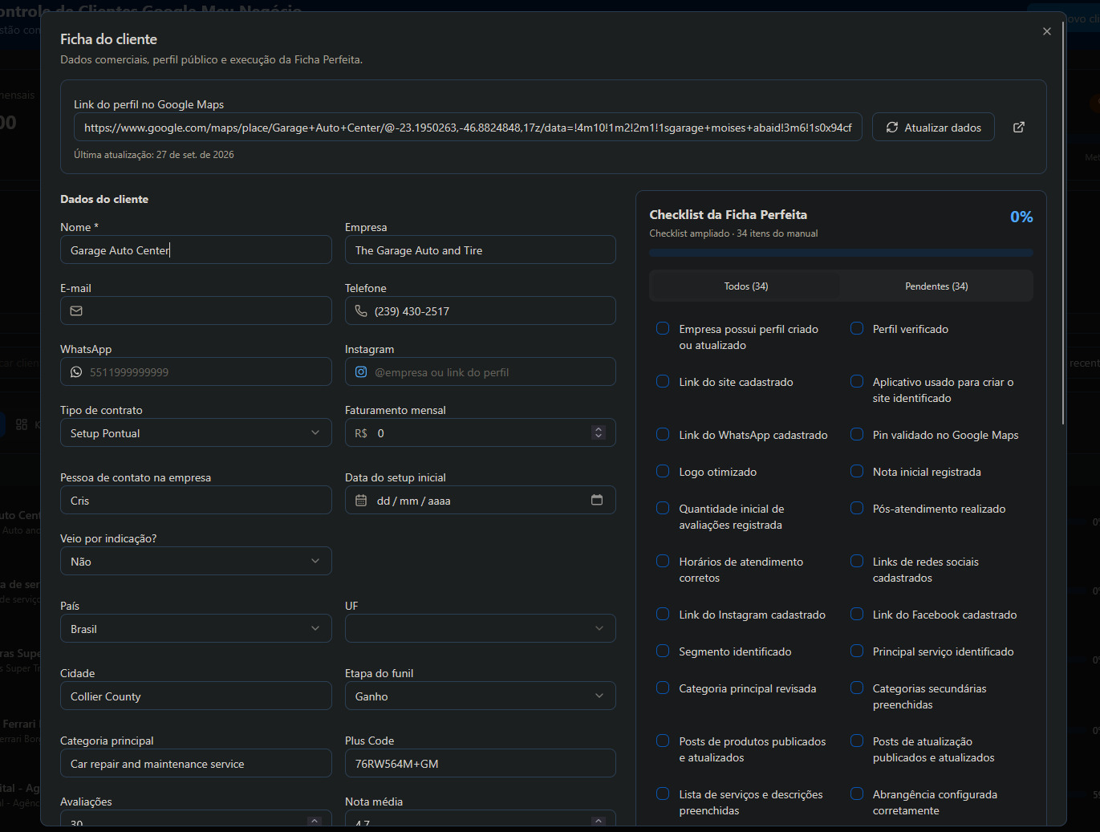Check 'Principal serviço identificado' item

coord(857,651)
